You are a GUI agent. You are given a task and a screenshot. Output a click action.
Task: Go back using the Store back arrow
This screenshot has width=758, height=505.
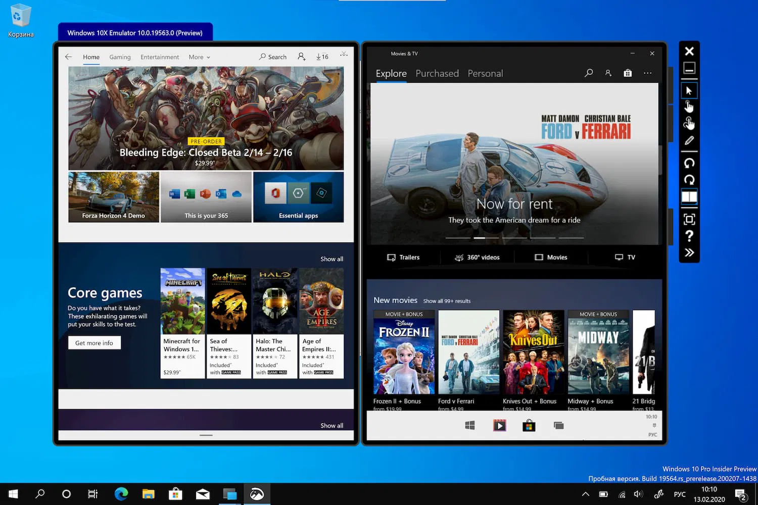[69, 57]
